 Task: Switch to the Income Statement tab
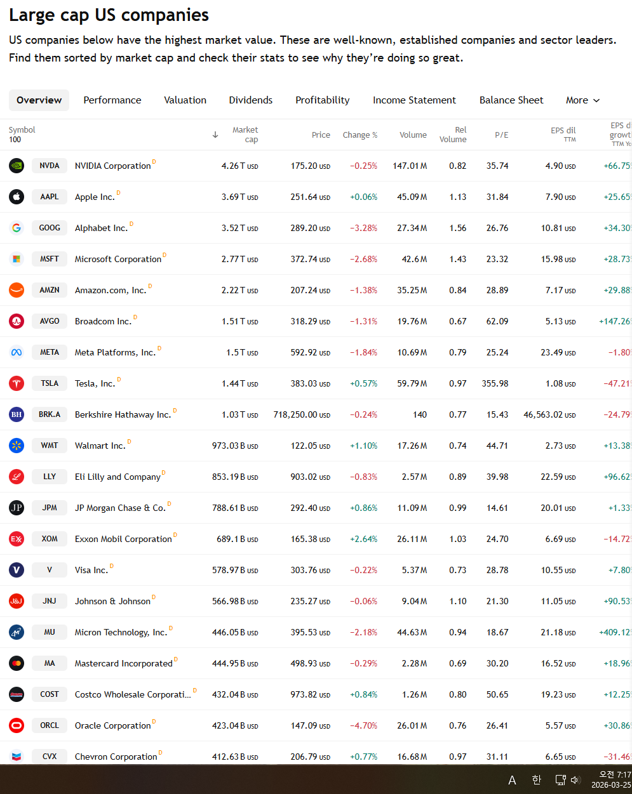pos(414,100)
